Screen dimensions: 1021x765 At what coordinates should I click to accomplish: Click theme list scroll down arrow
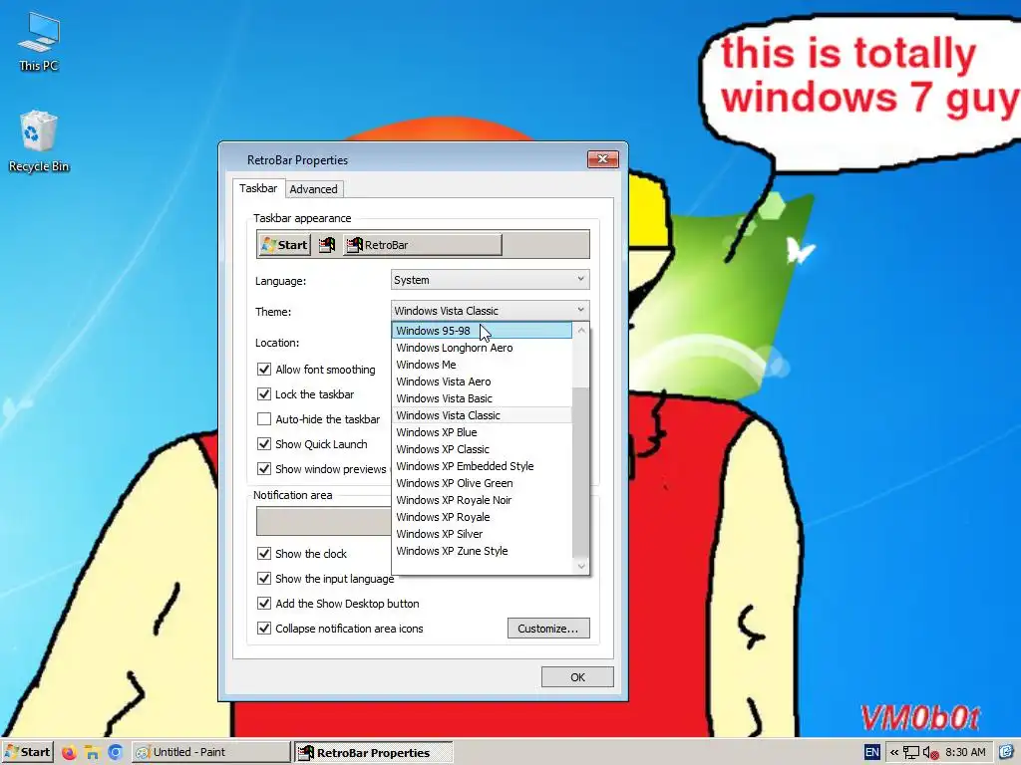(x=581, y=566)
